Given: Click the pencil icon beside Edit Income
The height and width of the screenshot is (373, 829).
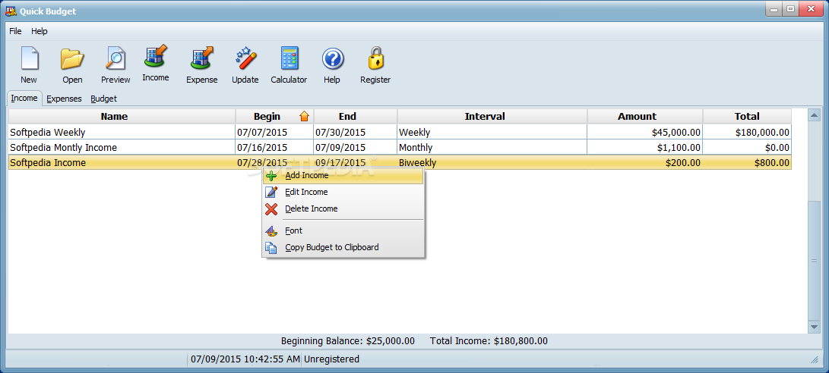Looking at the screenshot, I should tap(271, 192).
